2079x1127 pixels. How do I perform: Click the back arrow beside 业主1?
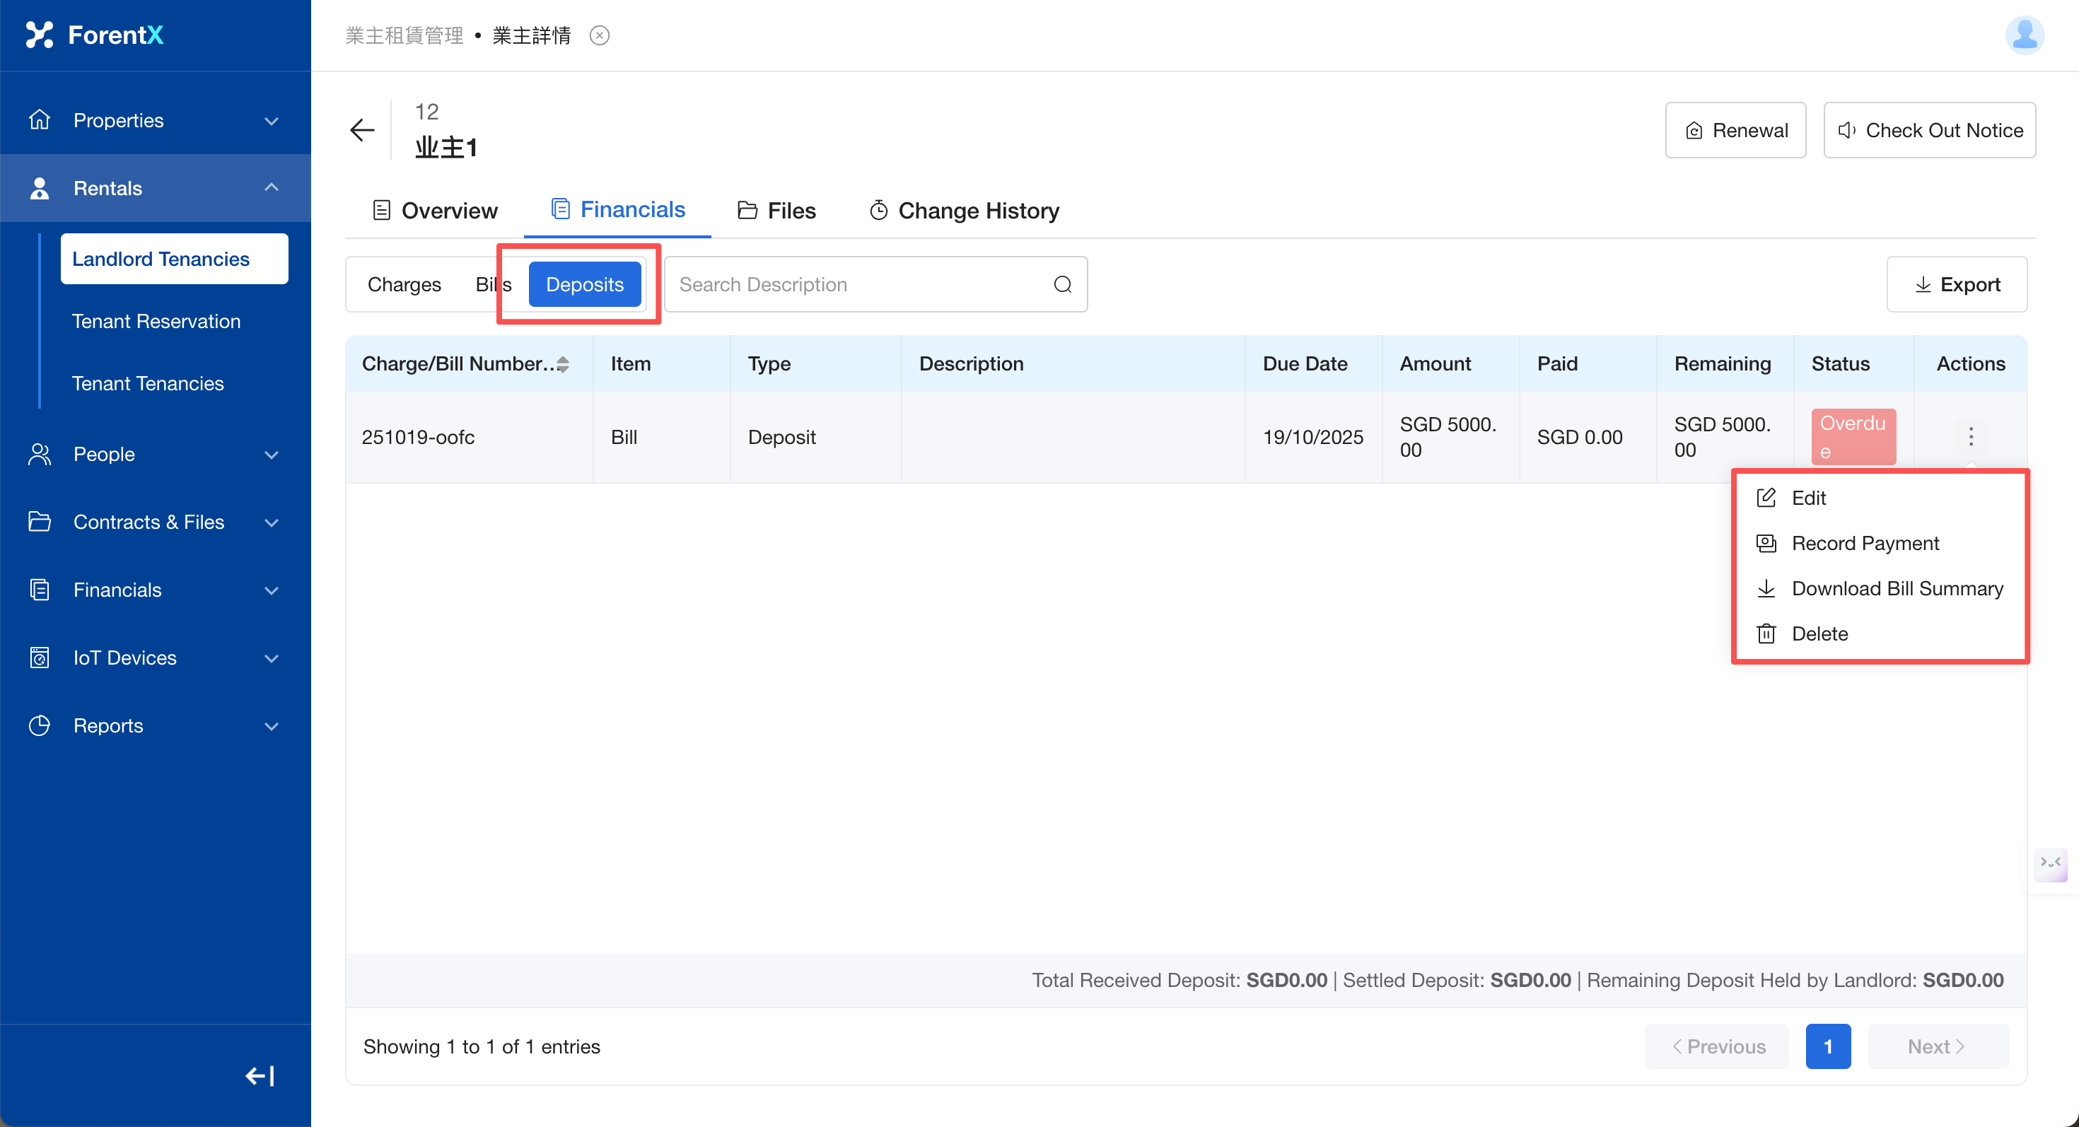point(361,130)
